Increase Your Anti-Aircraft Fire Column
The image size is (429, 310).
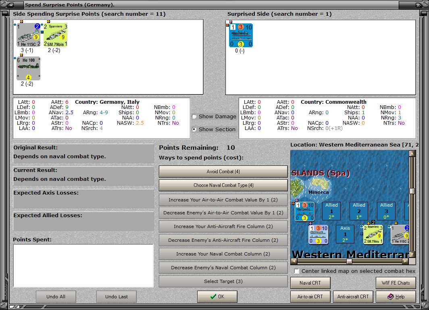223,226
